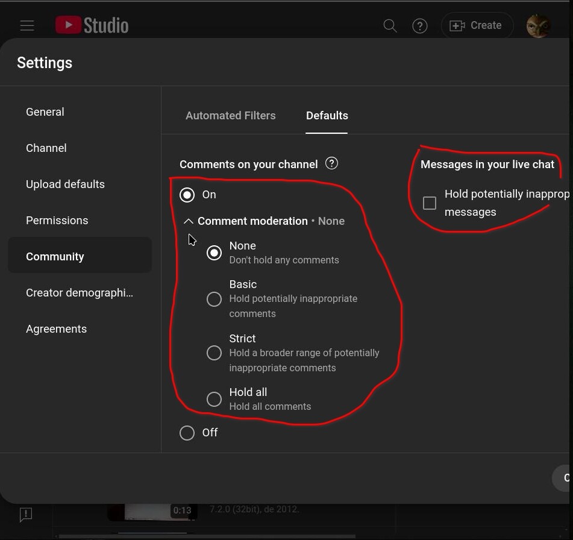Choose Strict comment moderation option
This screenshot has width=573, height=540.
click(x=214, y=353)
